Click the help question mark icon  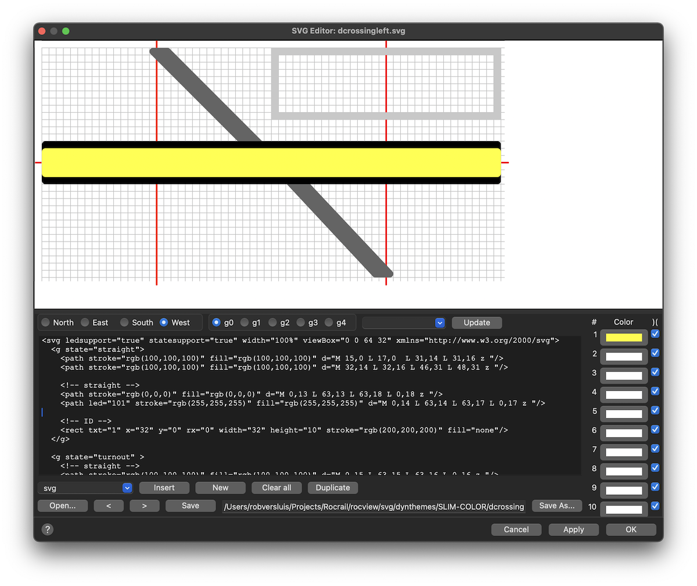coord(48,529)
